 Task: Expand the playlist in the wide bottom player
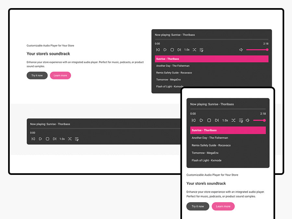(x=77, y=139)
